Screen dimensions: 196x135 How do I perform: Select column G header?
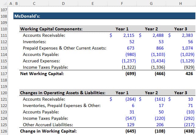pyautogui.click(x=151, y=3)
